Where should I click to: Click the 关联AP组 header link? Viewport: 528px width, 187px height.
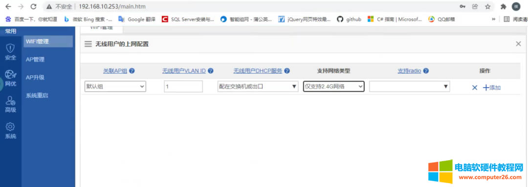coord(115,71)
